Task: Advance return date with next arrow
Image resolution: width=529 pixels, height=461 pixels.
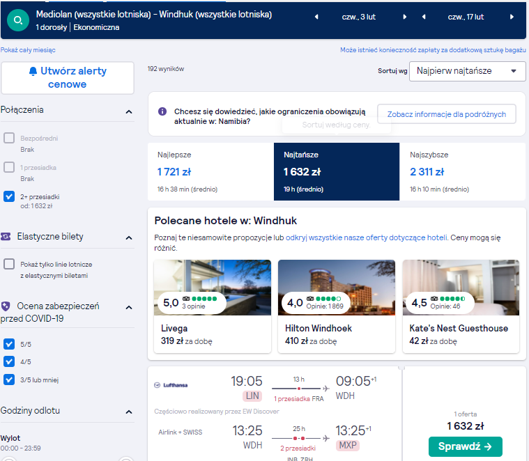Action: click(x=512, y=17)
